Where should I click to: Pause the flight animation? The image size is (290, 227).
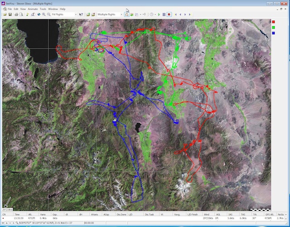tap(164, 14)
